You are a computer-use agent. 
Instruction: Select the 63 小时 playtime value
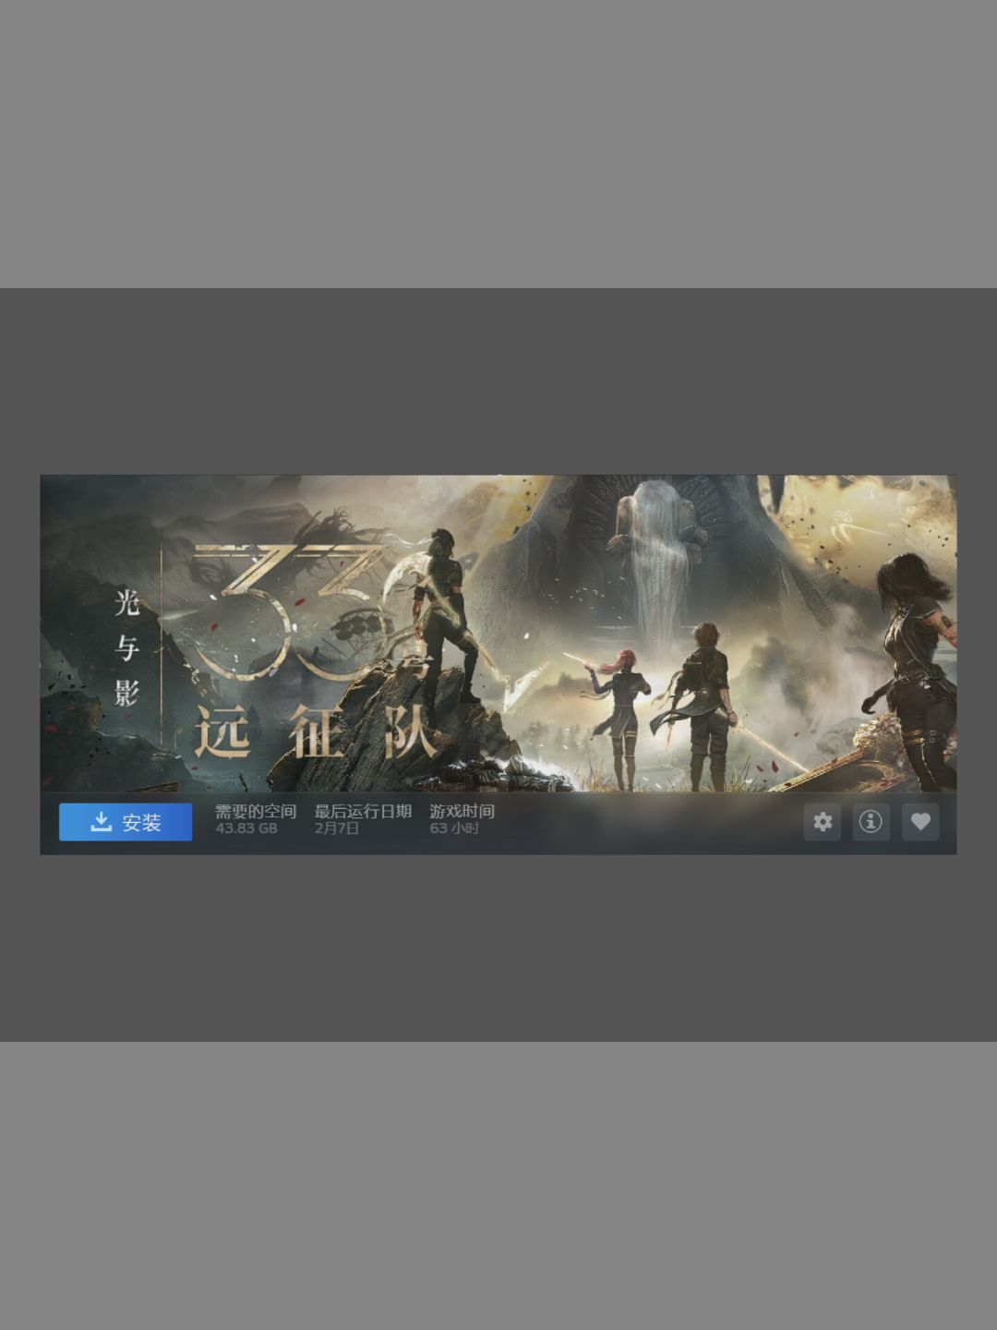coord(454,828)
